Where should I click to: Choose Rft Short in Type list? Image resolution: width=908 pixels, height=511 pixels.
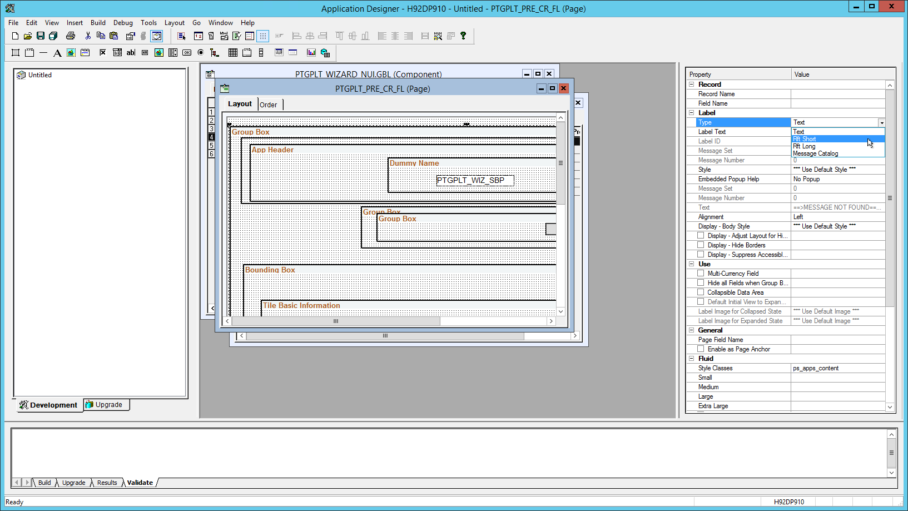pyautogui.click(x=838, y=139)
